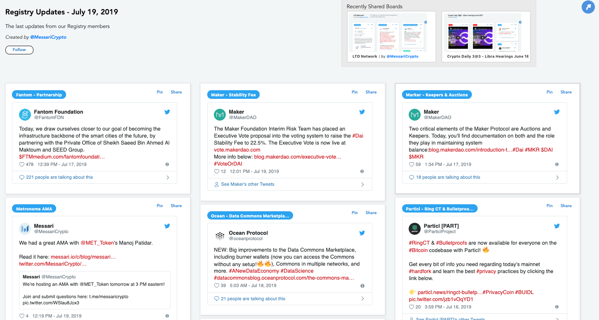Click @MessariCrypto link under LTO Network board
Screen dimensions: 599x320
click(x=402, y=56)
